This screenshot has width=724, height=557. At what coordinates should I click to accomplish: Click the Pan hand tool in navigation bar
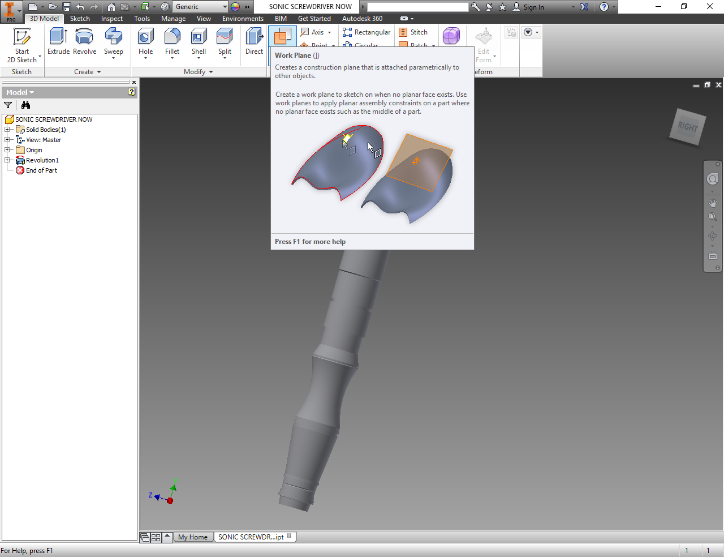tap(713, 203)
